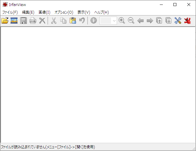Zoom out with the minus magnifier
Screen dimensions: 196x151
coord(131,21)
